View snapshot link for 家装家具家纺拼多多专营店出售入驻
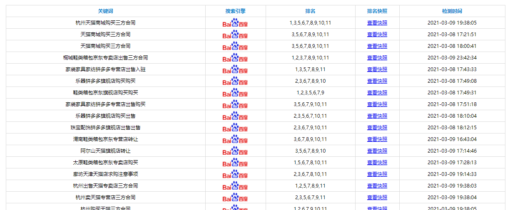This screenshot has width=515, height=210. coord(377,69)
